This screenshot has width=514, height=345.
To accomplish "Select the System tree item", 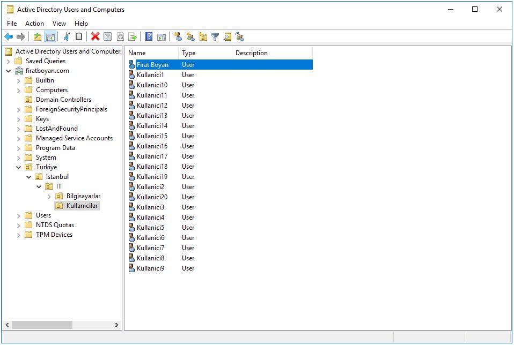I will (46, 157).
